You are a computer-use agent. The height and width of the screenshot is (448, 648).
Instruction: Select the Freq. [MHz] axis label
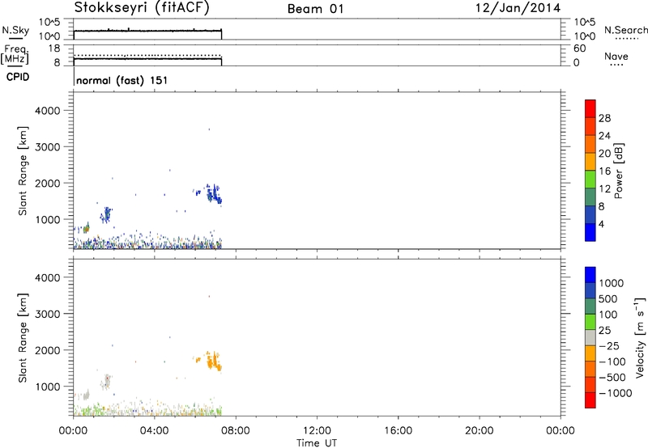tap(15, 54)
